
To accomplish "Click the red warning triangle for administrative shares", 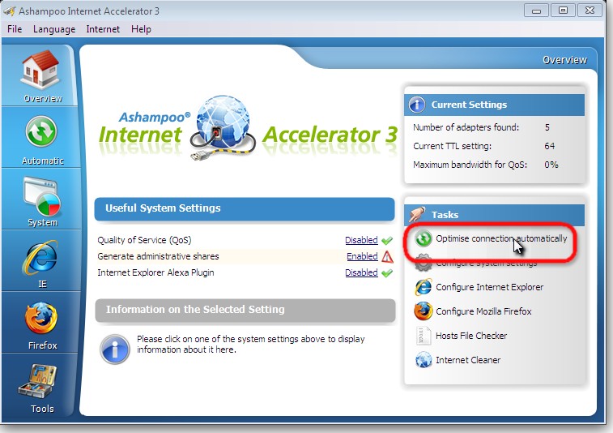I will [387, 256].
